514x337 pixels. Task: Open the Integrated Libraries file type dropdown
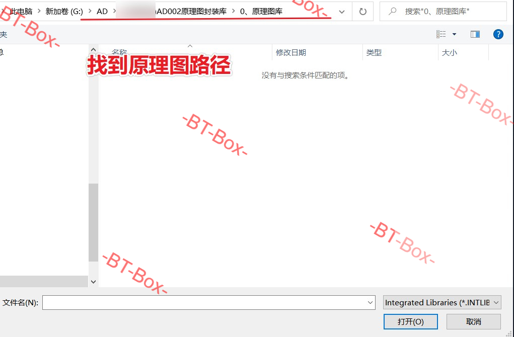pyautogui.click(x=442, y=303)
